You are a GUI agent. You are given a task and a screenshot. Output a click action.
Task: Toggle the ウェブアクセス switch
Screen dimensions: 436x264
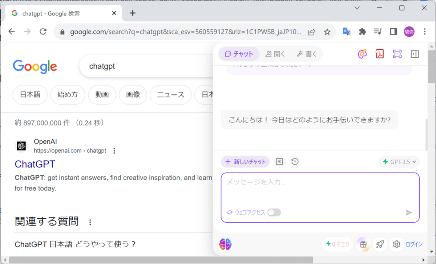274,213
